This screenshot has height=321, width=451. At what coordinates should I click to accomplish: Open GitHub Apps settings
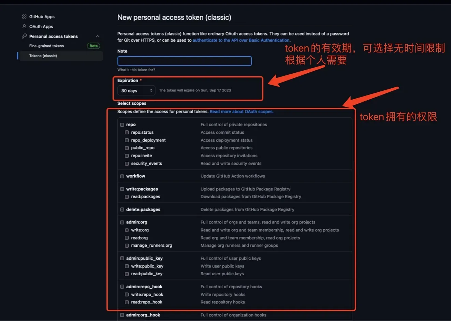pos(42,16)
